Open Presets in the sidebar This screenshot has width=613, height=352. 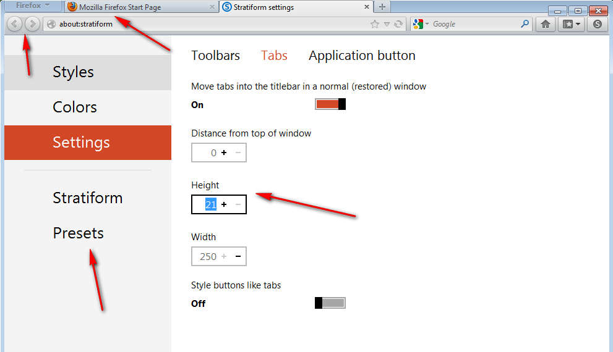tap(88, 233)
